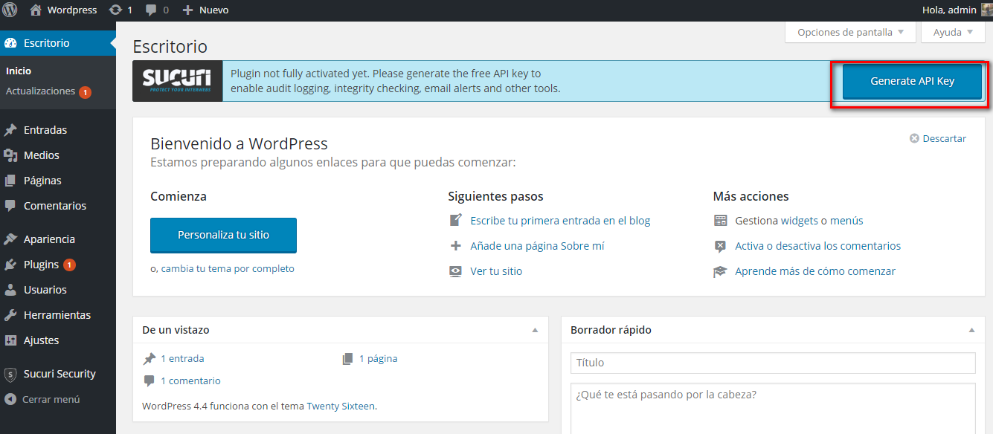
Task: Click the Plugins update count badge
Action: (69, 265)
